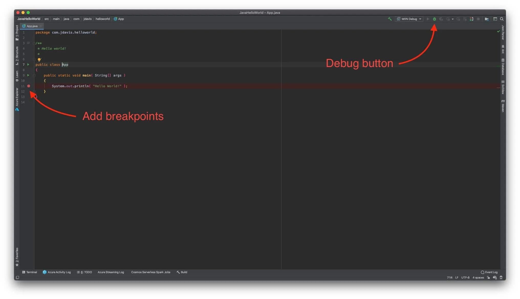Select the Terminal tab at bottom
Viewport: 520px width, 299px height.
[x=29, y=272]
